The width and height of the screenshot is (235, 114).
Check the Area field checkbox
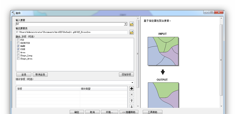coord(18,52)
